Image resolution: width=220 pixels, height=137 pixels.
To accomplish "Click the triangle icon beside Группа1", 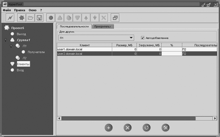I will click(12, 40).
